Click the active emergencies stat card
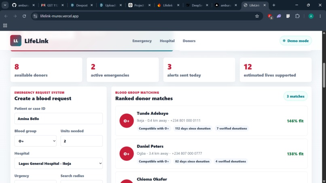The width and height of the screenshot is (326, 183). [x=123, y=70]
